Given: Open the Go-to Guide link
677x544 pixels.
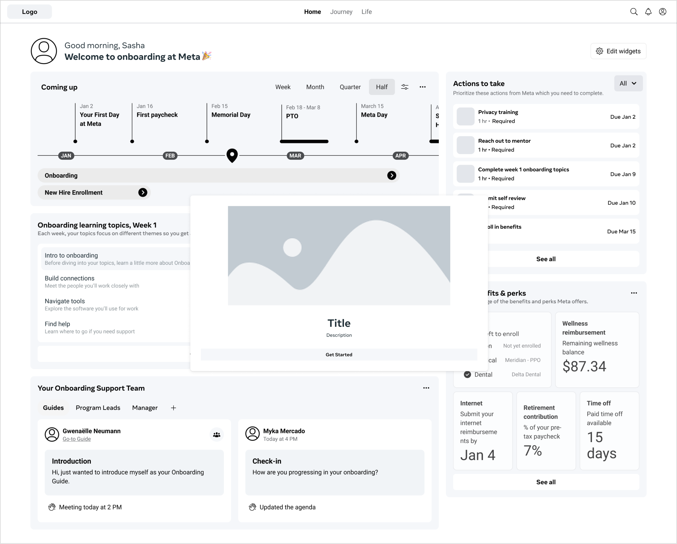Looking at the screenshot, I should (x=77, y=439).
